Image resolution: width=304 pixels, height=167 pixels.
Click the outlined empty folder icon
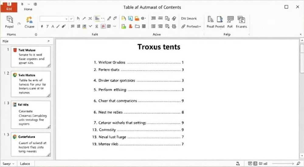137,26
